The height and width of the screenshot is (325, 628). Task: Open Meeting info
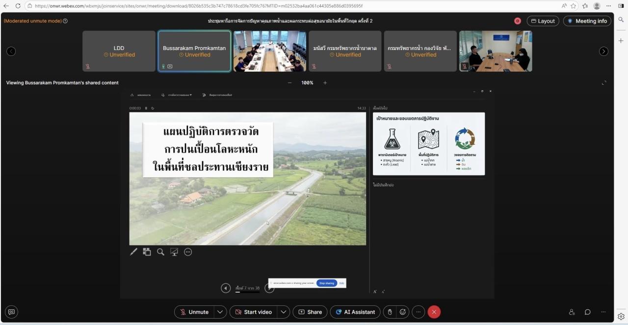click(587, 21)
